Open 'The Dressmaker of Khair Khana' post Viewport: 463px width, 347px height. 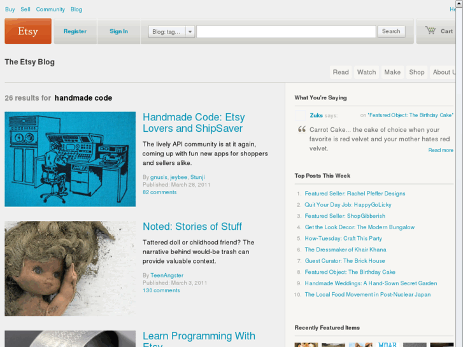(x=345, y=250)
